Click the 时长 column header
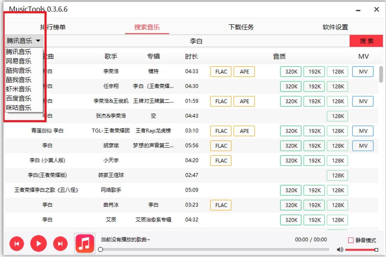The image size is (386, 257). [x=192, y=57]
